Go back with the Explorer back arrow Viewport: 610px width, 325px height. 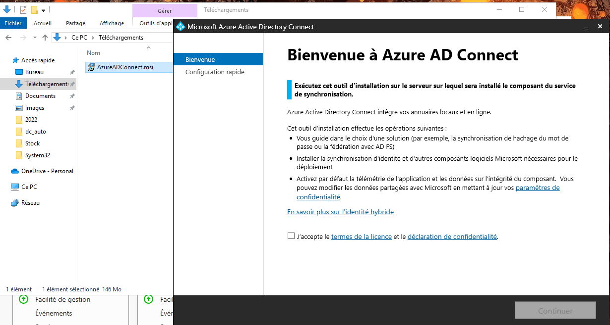click(x=9, y=38)
